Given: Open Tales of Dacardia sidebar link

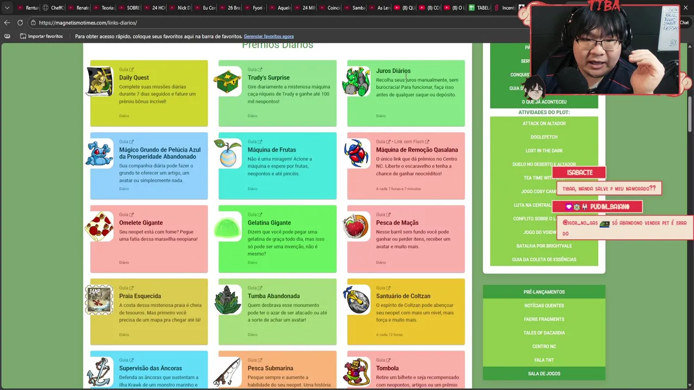Looking at the screenshot, I should pos(544,333).
